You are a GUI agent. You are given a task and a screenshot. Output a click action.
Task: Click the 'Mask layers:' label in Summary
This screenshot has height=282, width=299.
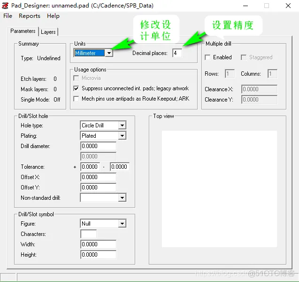tap(34, 89)
